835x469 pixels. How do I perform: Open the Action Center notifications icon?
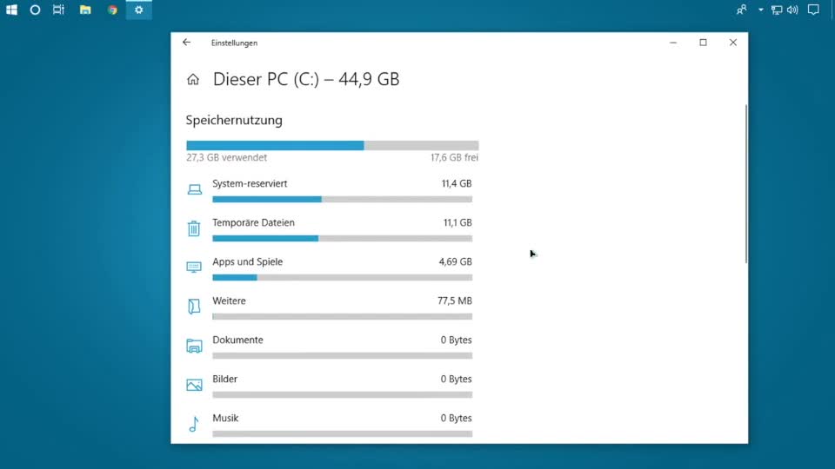(x=813, y=10)
